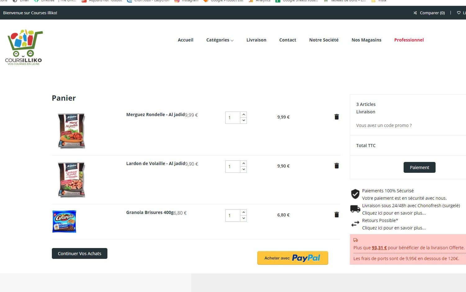Viewport: 466px width, 292px height.
Task: Decrease Lardon de Volaille quantity with the down arrow
Action: (x=244, y=169)
